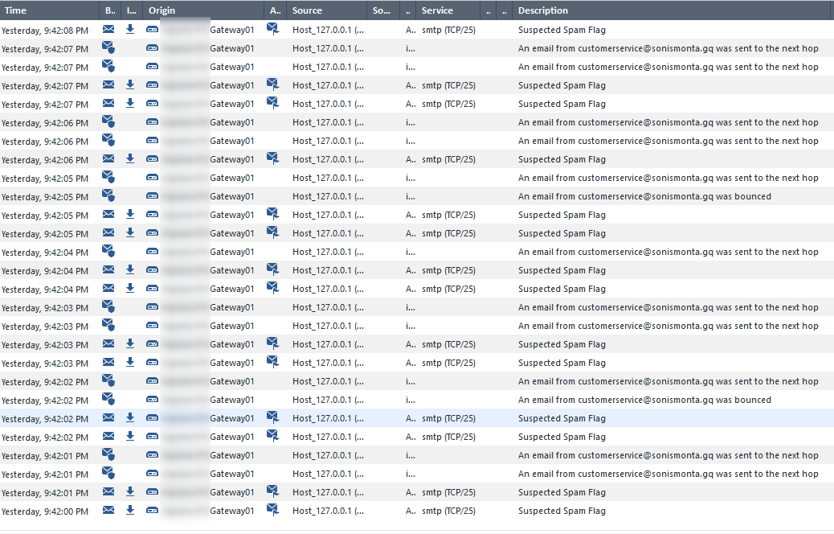Click the shield email icon on the bounced email row
The width and height of the screenshot is (834, 534).
click(x=108, y=195)
